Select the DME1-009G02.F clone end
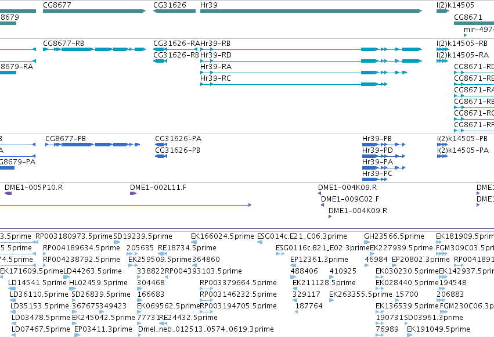The width and height of the screenshot is (494, 338). [x=350, y=199]
